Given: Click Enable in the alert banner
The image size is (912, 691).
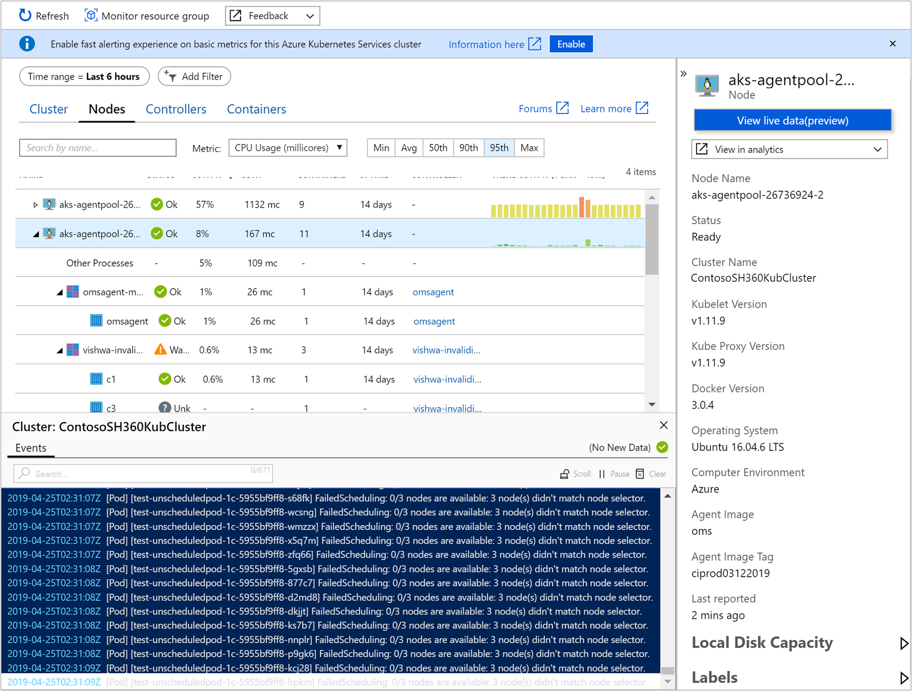Looking at the screenshot, I should point(570,44).
